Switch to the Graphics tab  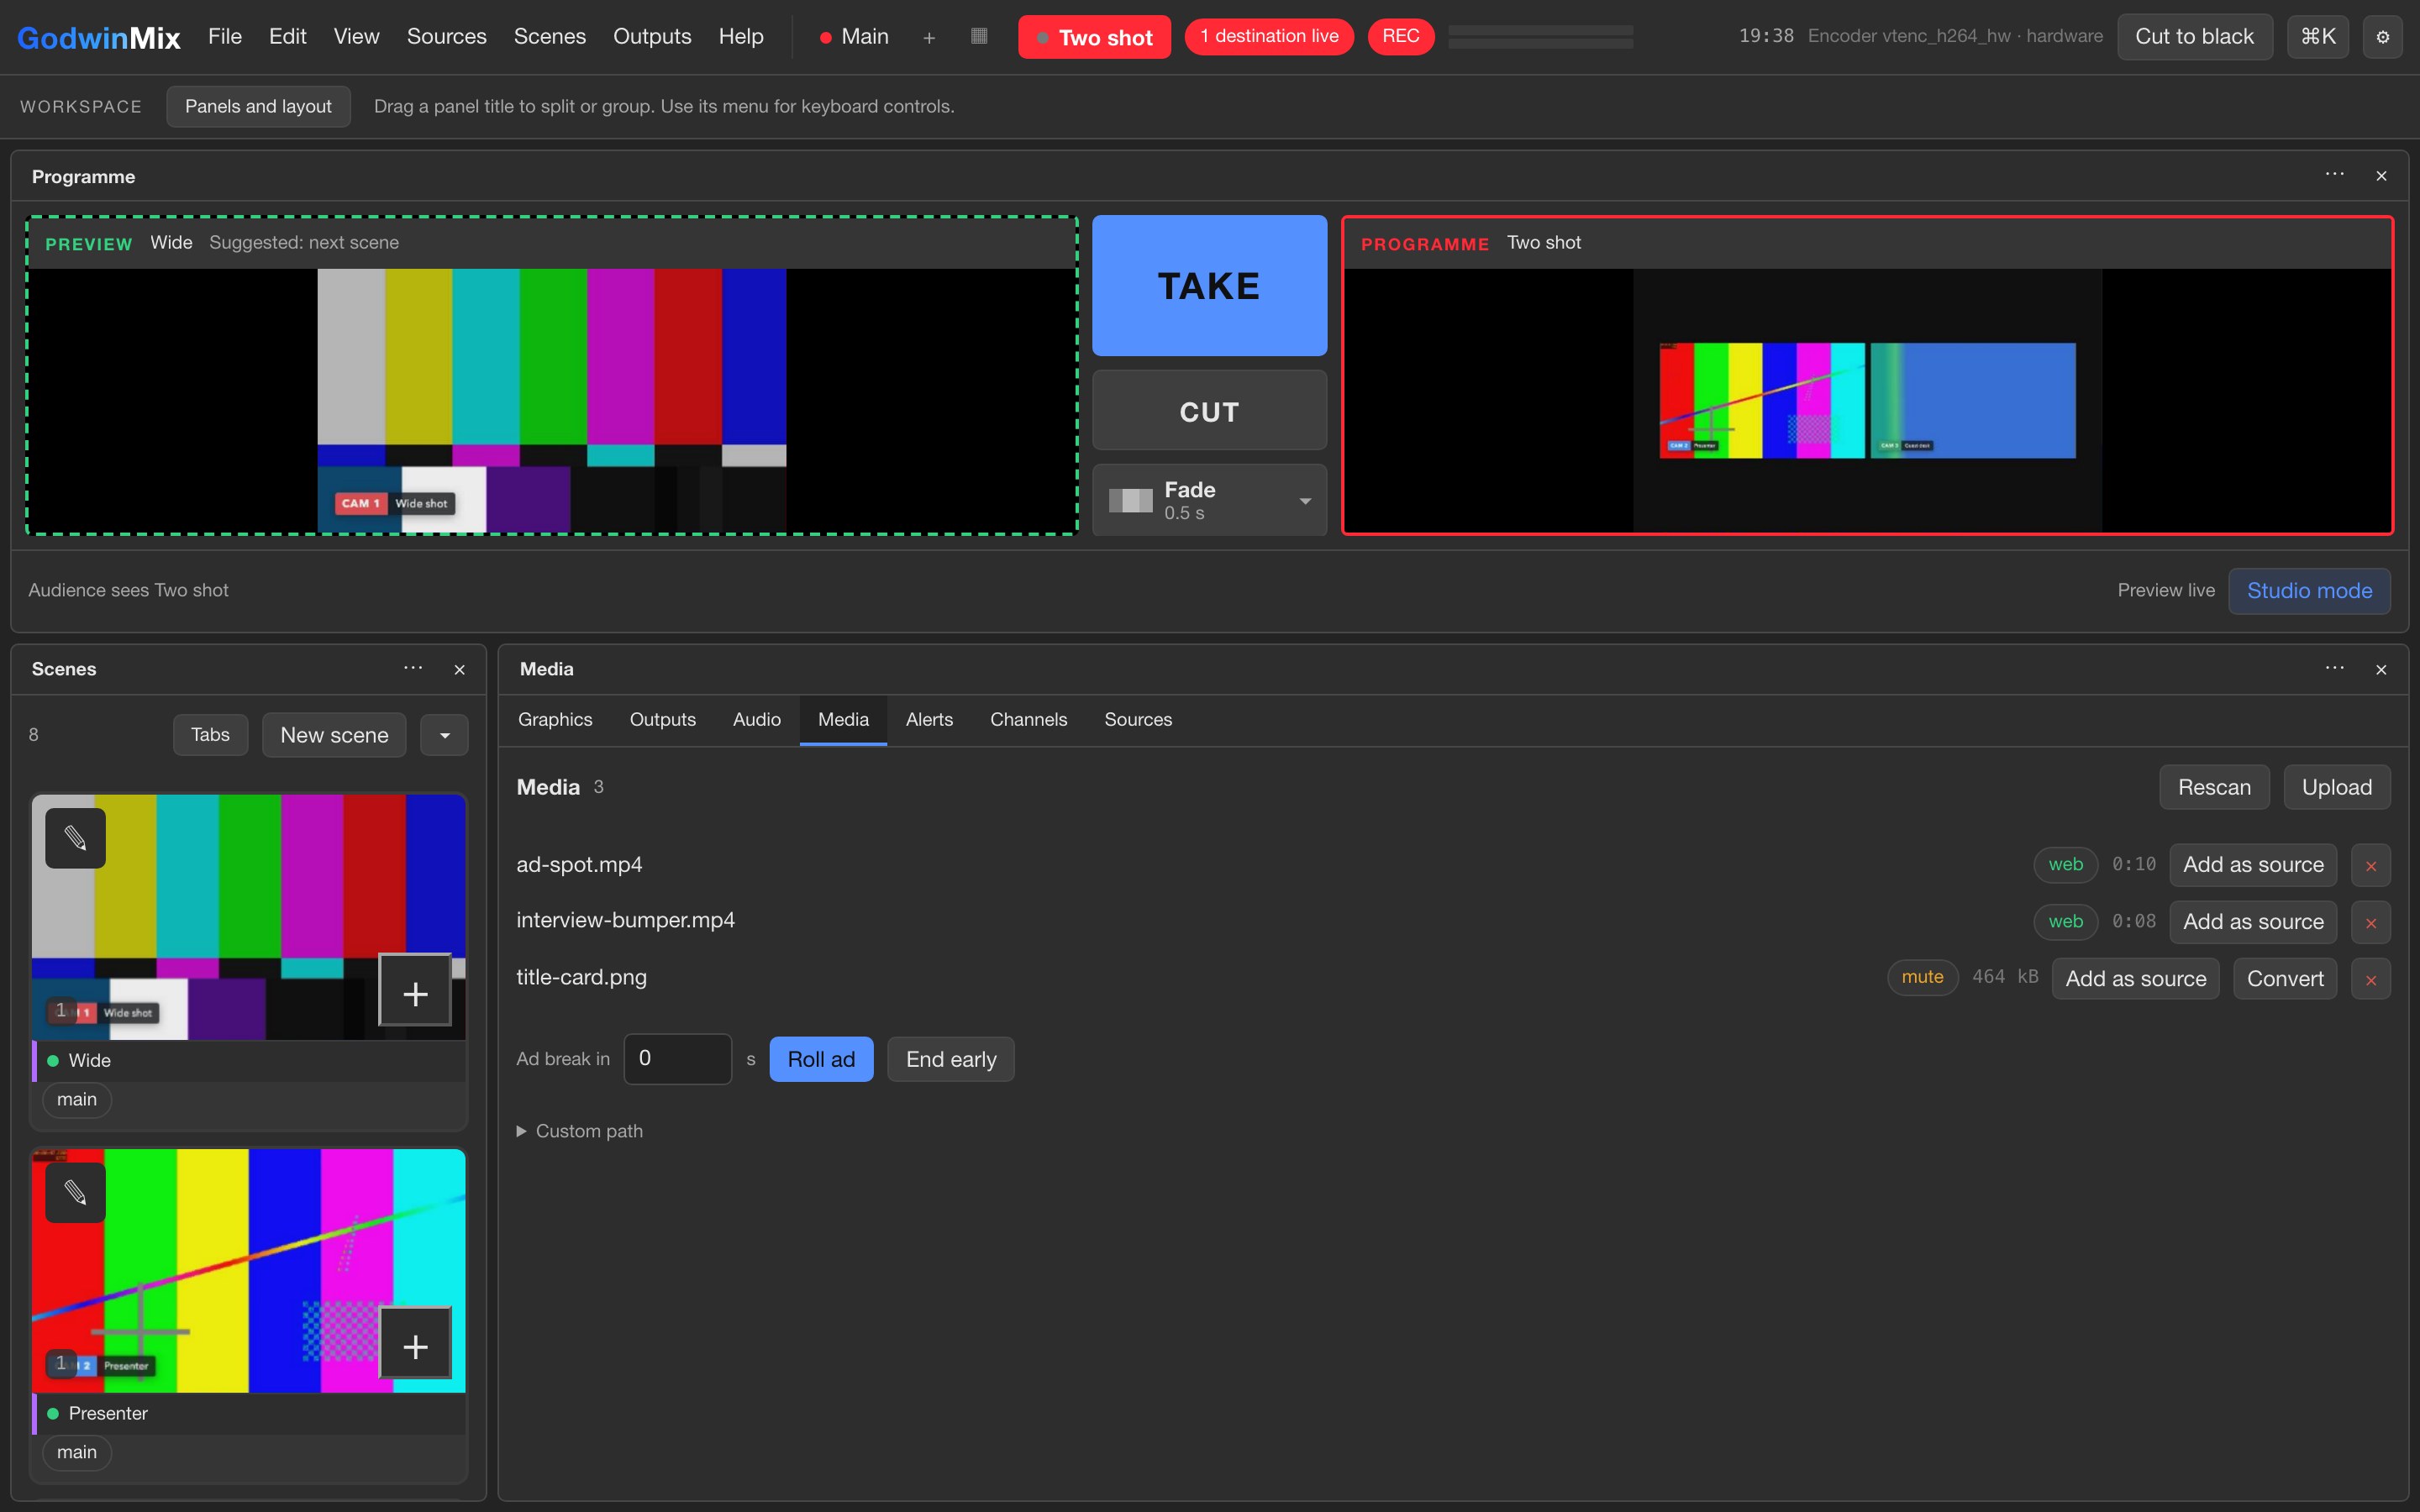tap(555, 720)
